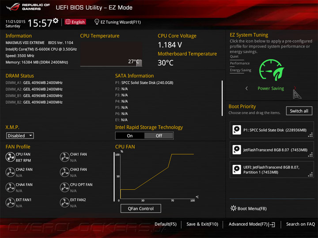The width and height of the screenshot is (318, 238).
Task: Click the Power Saving gauge icon
Action: (x=272, y=70)
